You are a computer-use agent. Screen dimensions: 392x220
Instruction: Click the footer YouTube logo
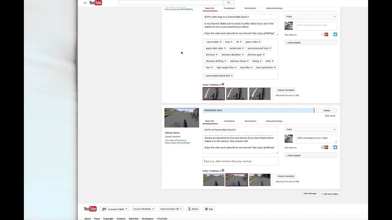tap(90, 209)
